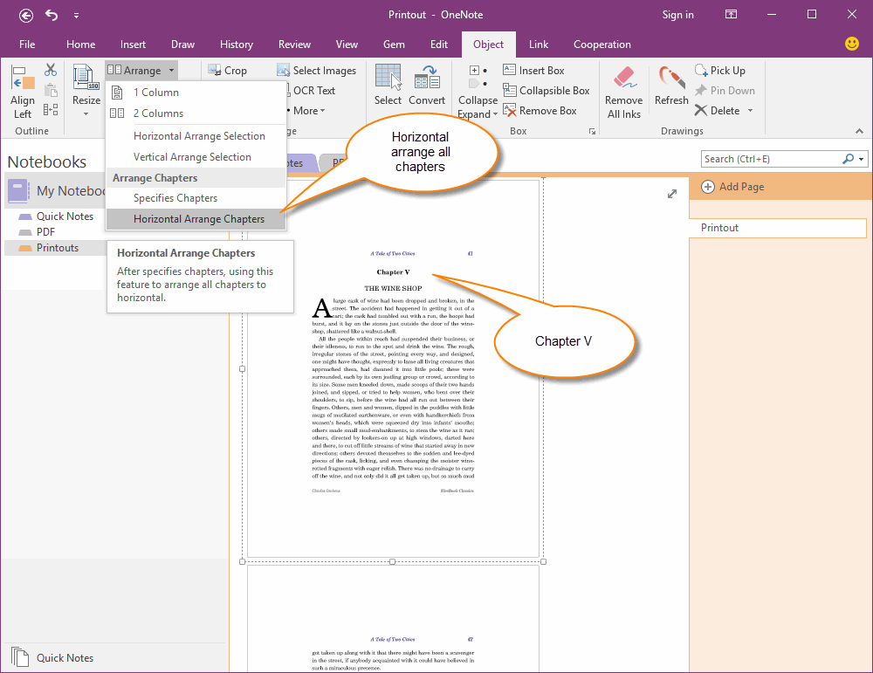Click Pick Up drawing tool

(x=720, y=70)
